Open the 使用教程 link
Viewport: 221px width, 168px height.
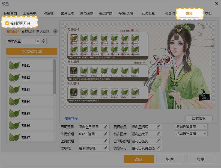tap(71, 118)
